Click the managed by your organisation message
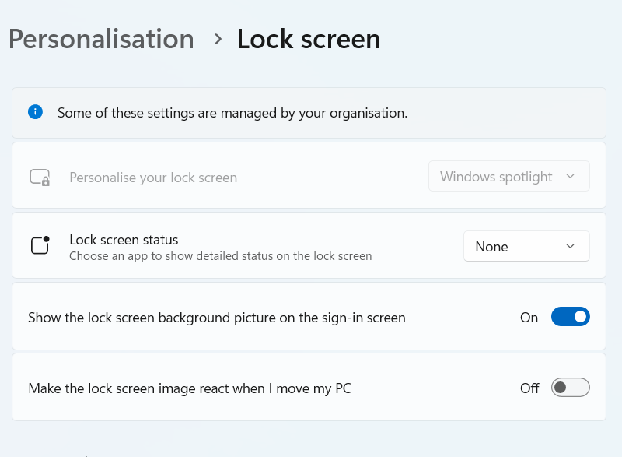This screenshot has width=622, height=457. (x=232, y=113)
